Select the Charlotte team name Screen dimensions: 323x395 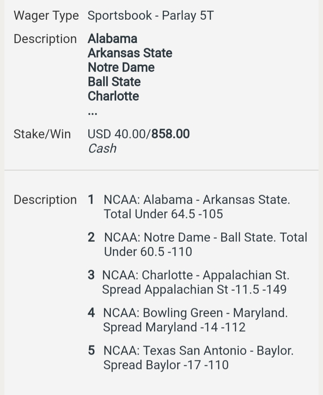pos(113,96)
